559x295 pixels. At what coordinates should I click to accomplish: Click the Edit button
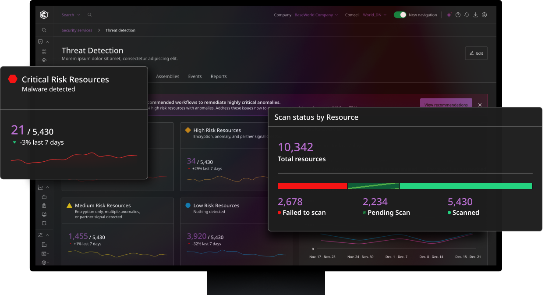[476, 53]
